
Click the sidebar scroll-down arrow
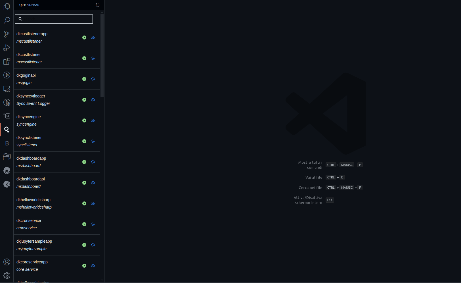pos(102,280)
